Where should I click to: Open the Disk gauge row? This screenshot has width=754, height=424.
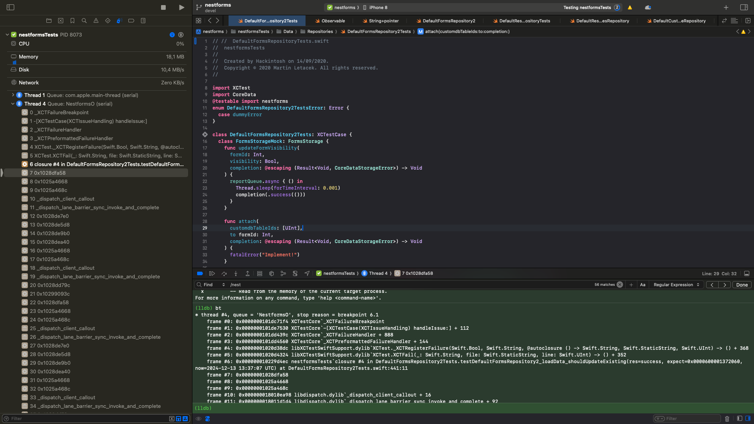97,69
